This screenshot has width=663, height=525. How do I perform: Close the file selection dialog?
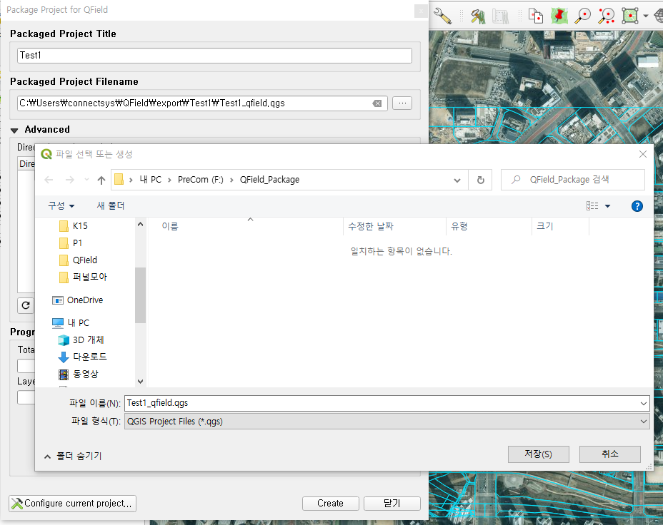click(x=643, y=154)
